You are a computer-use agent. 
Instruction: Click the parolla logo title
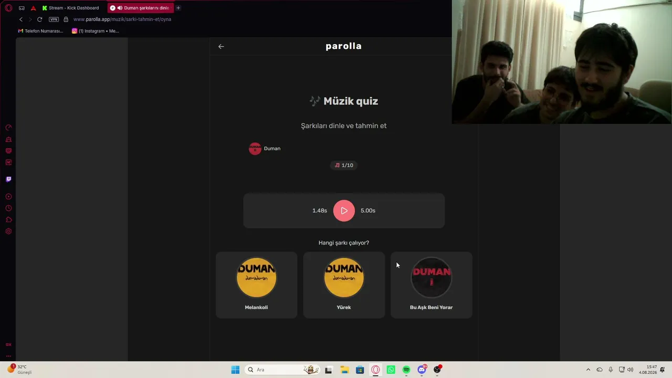point(343,46)
